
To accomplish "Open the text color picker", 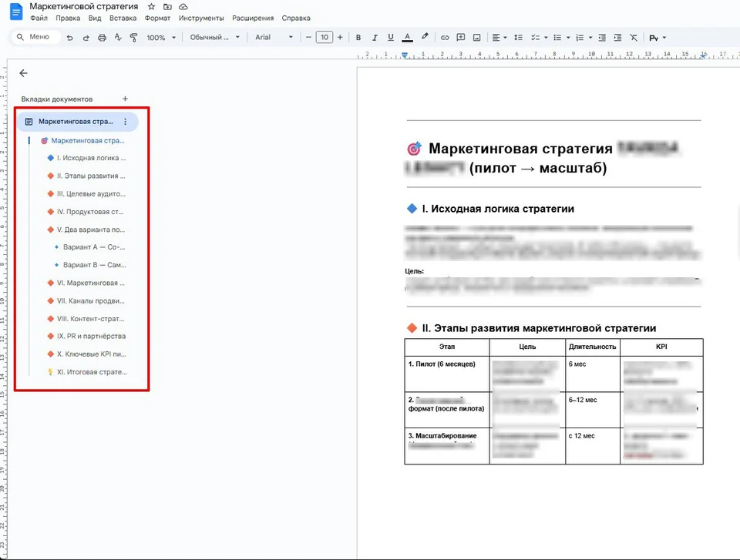I will (407, 37).
